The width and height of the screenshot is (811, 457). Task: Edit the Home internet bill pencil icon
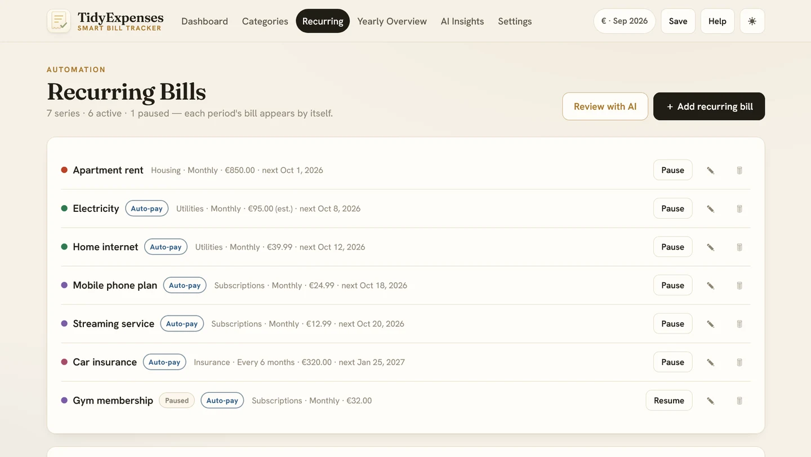[711, 247]
